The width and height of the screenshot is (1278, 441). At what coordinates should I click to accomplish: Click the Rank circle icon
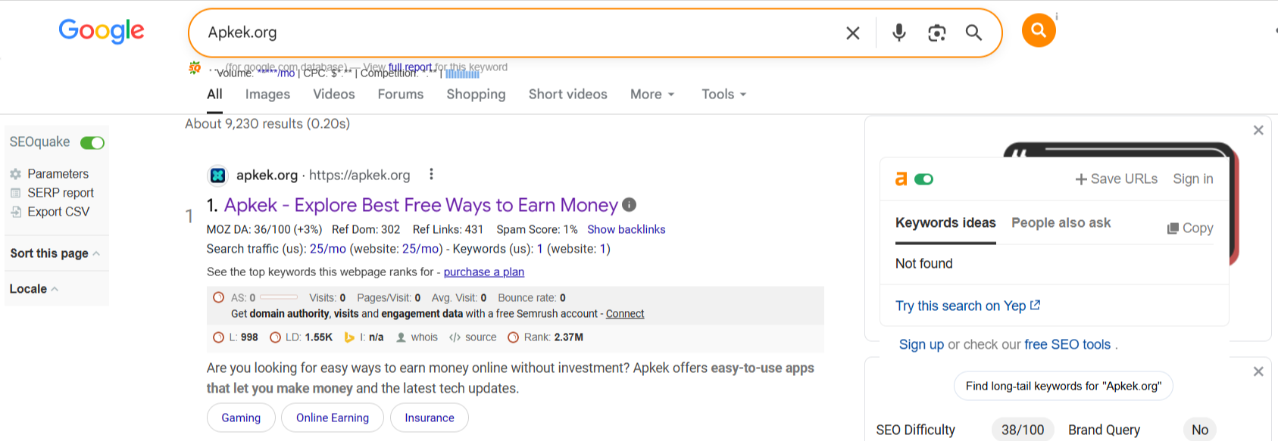513,337
